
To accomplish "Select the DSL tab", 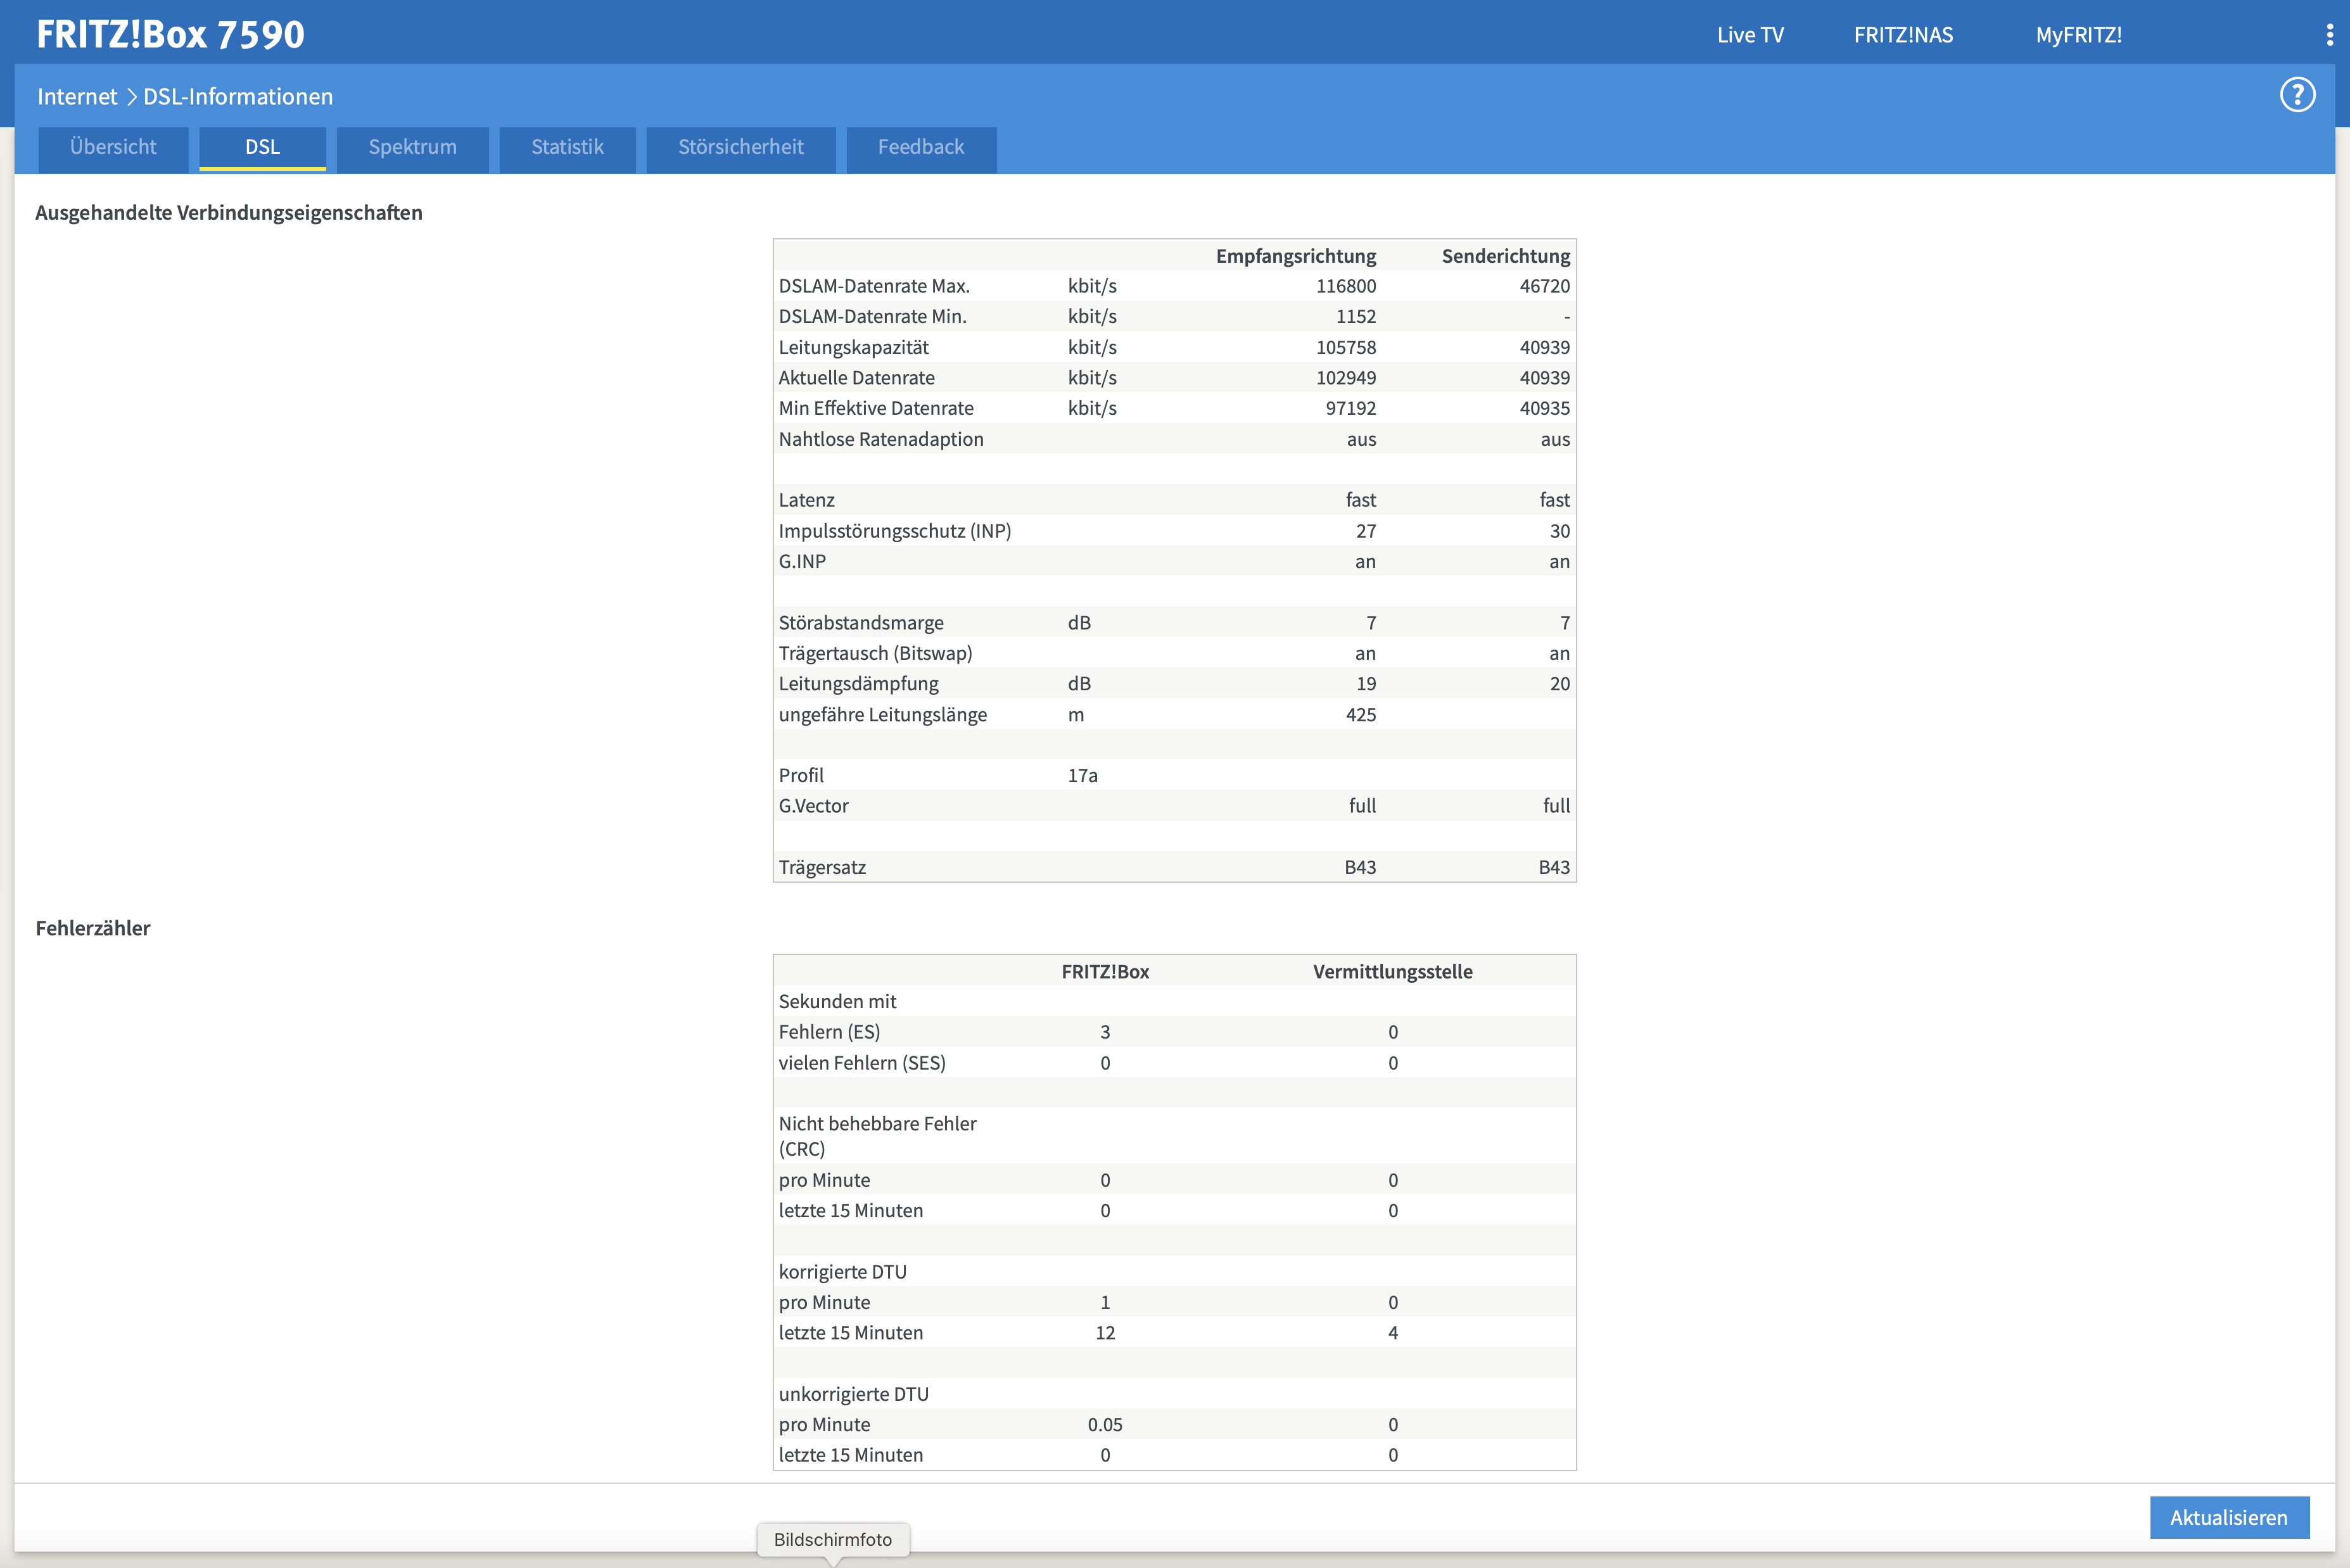I will (x=262, y=148).
